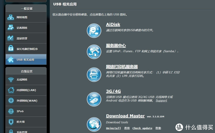
Task: Open 内部网络(LAN) menu item
Action: point(26,90)
